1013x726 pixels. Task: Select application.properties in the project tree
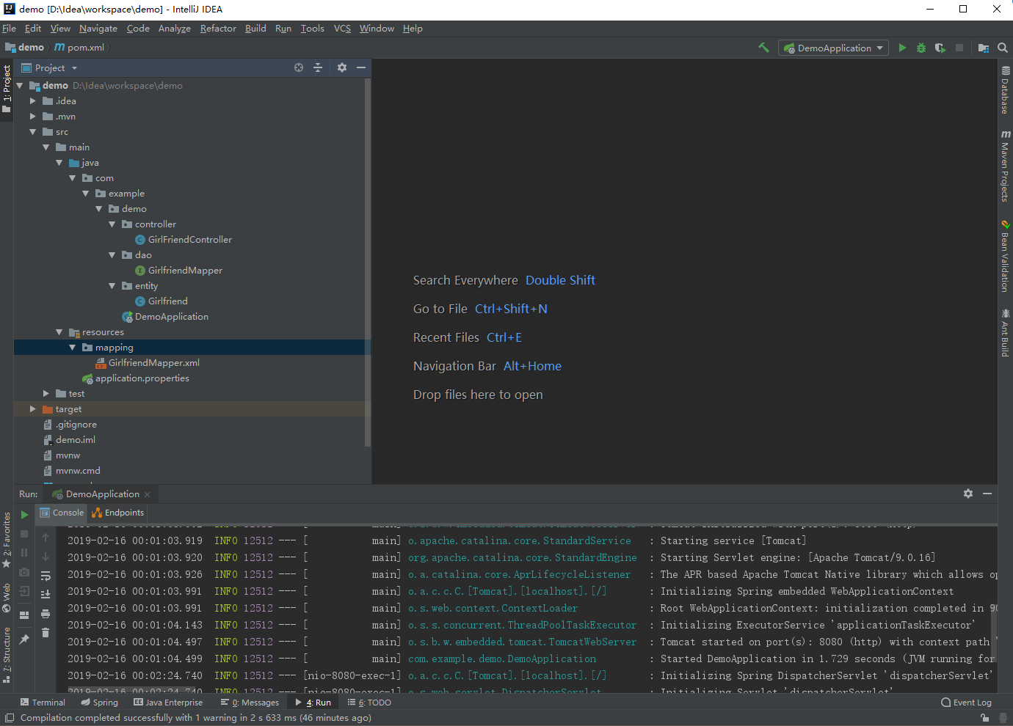coord(136,378)
